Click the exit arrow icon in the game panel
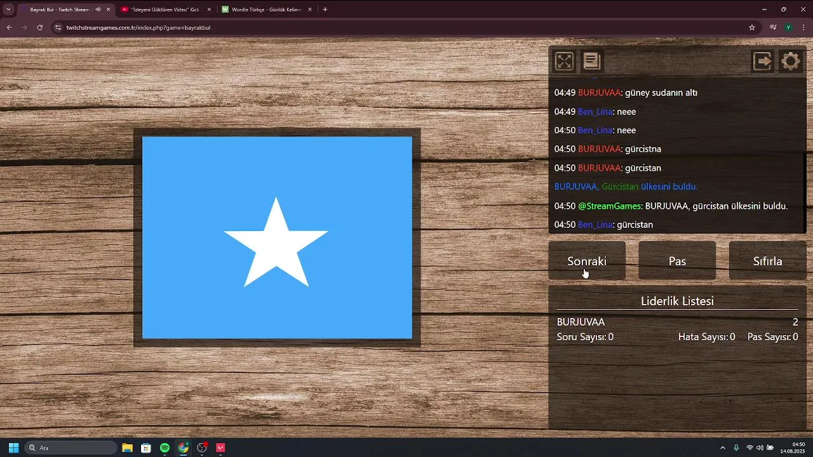The width and height of the screenshot is (813, 457). point(763,61)
